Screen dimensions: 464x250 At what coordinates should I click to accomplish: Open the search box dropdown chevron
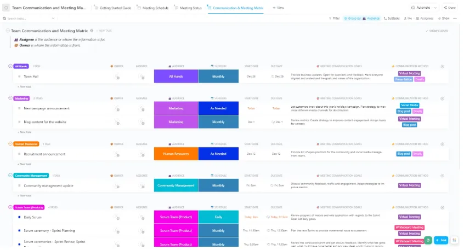53,18
